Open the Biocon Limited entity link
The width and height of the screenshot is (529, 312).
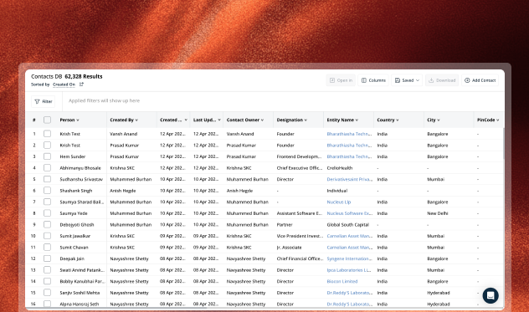click(342, 281)
